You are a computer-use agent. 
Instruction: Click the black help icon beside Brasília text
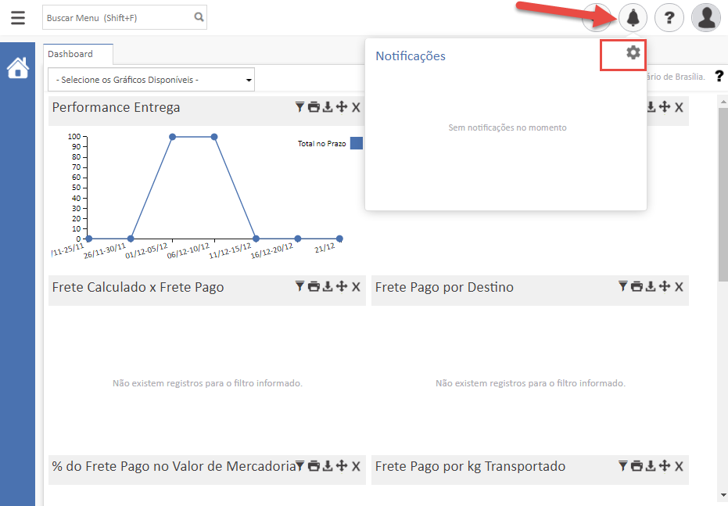719,77
